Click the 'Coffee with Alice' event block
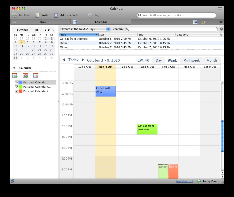234x197 pixels. pyautogui.click(x=106, y=91)
